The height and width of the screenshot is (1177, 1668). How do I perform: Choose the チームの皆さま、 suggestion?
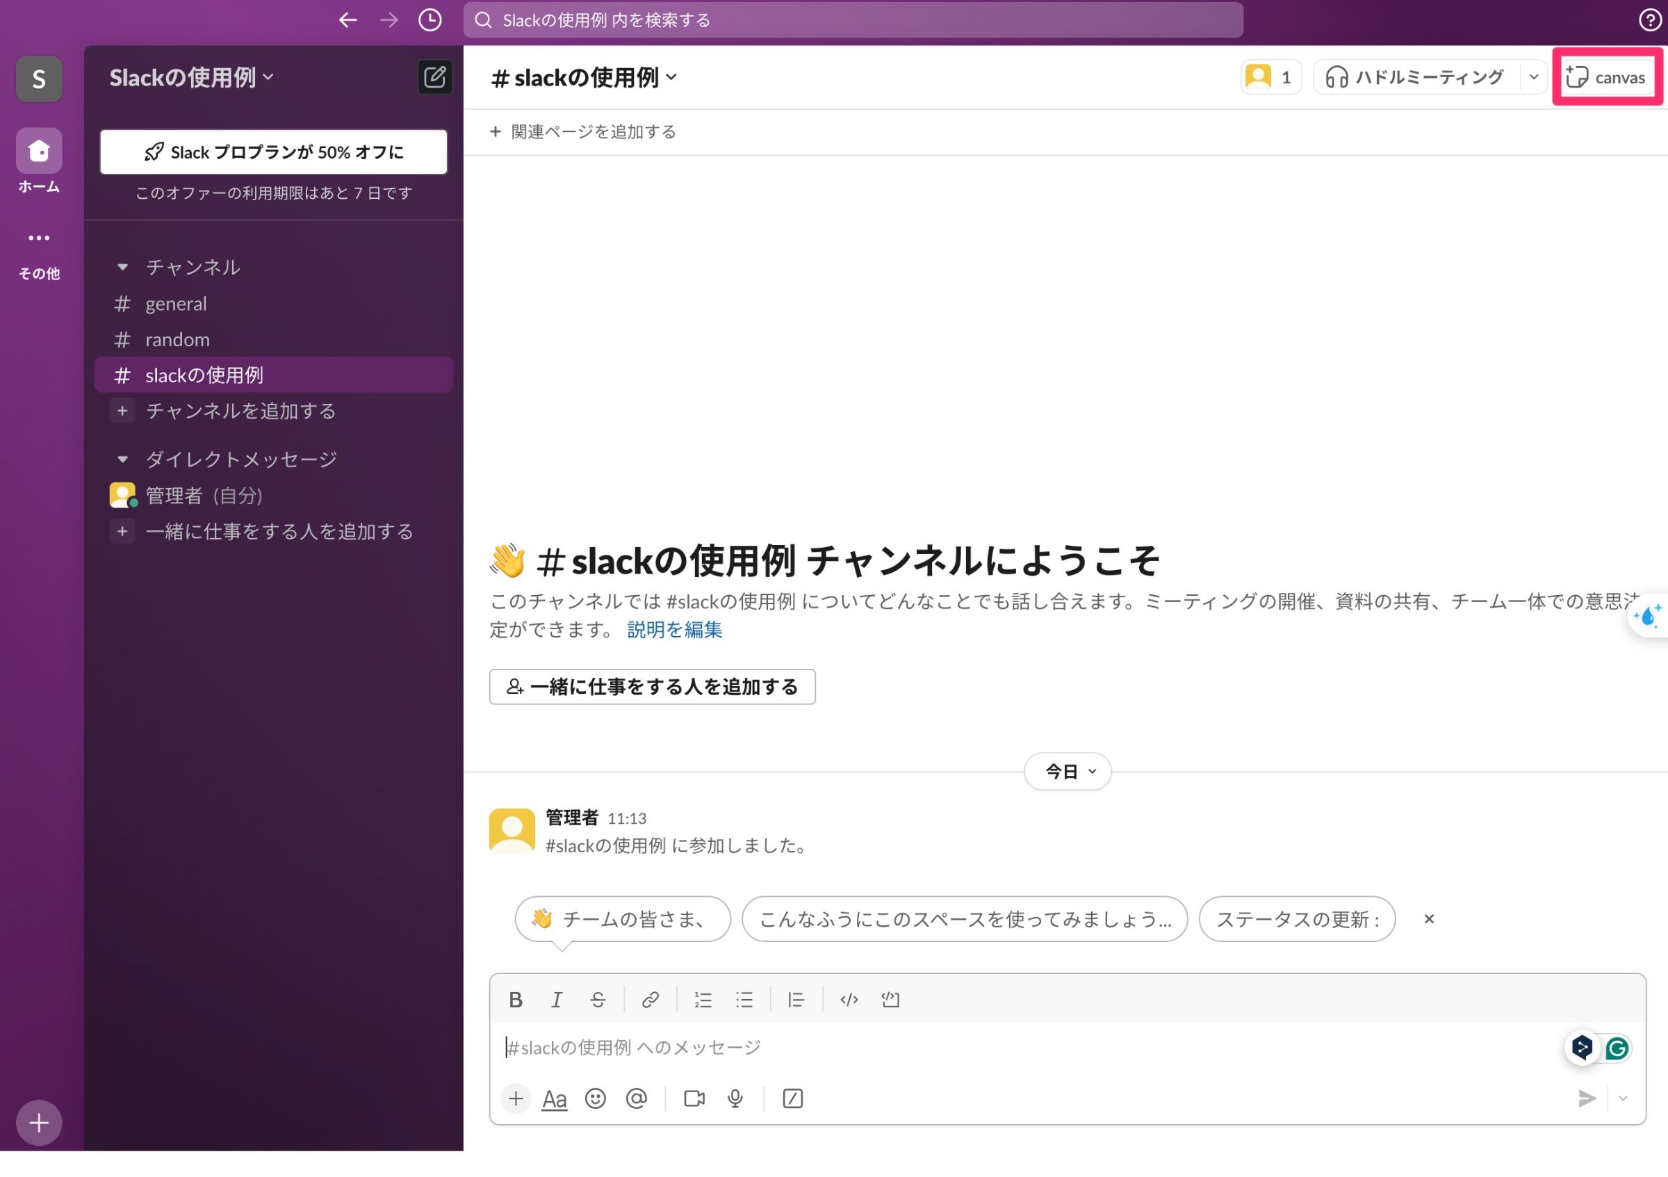[623, 919]
